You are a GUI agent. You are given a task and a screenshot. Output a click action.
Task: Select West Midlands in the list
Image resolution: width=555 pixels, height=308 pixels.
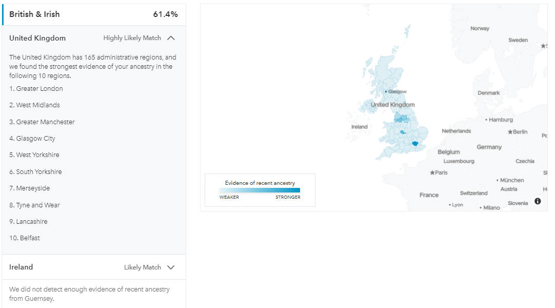[35, 105]
